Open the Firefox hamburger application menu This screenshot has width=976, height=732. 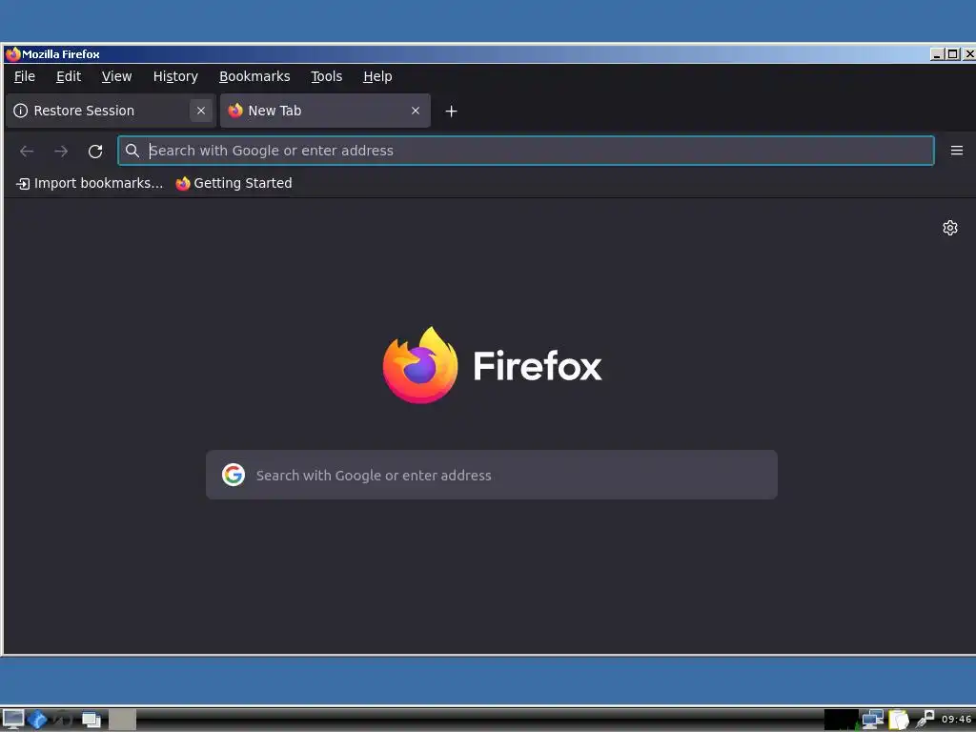point(957,151)
